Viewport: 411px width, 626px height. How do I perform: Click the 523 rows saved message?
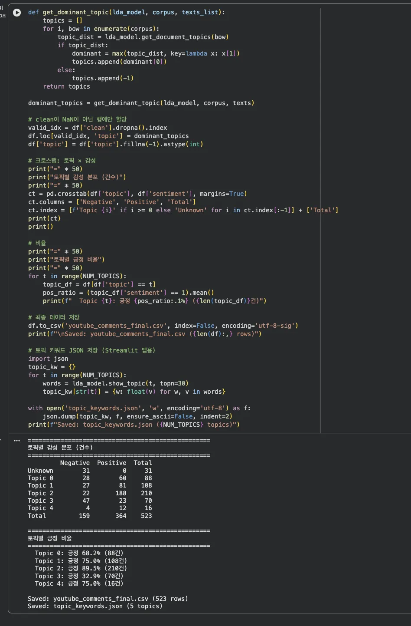tap(108, 598)
